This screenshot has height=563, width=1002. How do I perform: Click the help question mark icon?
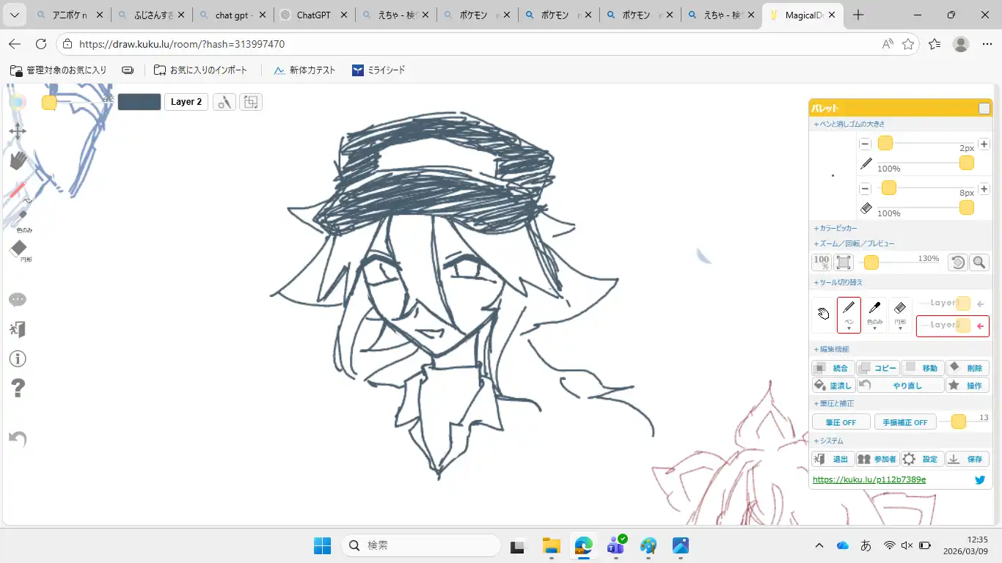18,388
